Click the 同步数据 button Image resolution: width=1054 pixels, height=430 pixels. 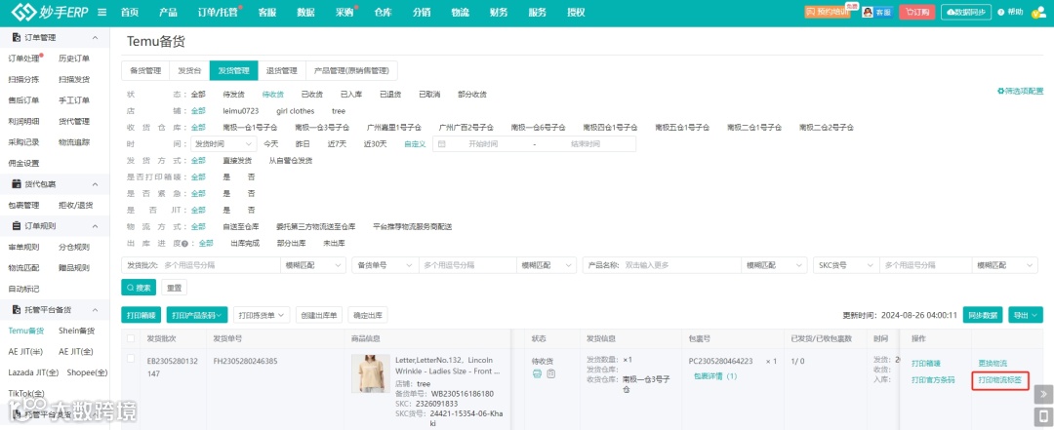point(983,314)
